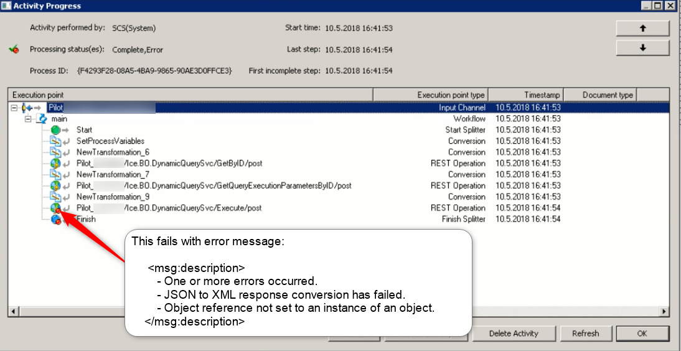Move up with the up arrow button

[643, 28]
